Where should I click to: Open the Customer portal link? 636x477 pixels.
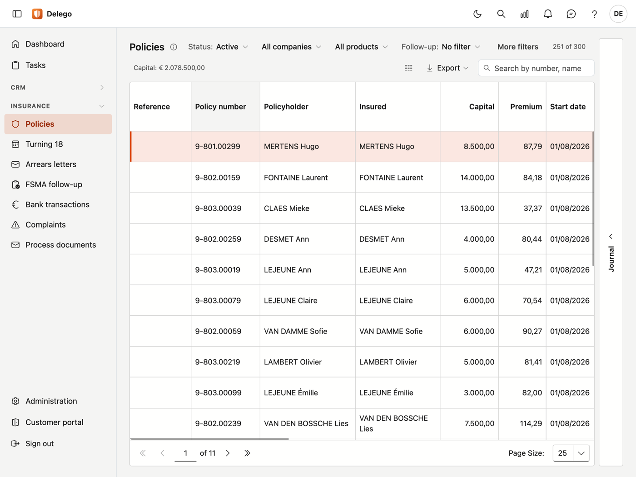[58, 422]
